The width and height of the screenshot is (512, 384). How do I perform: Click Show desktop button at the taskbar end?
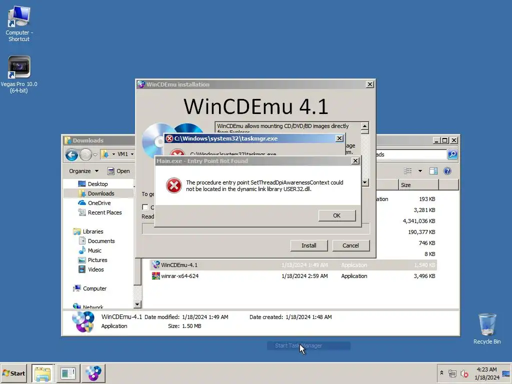506,373
